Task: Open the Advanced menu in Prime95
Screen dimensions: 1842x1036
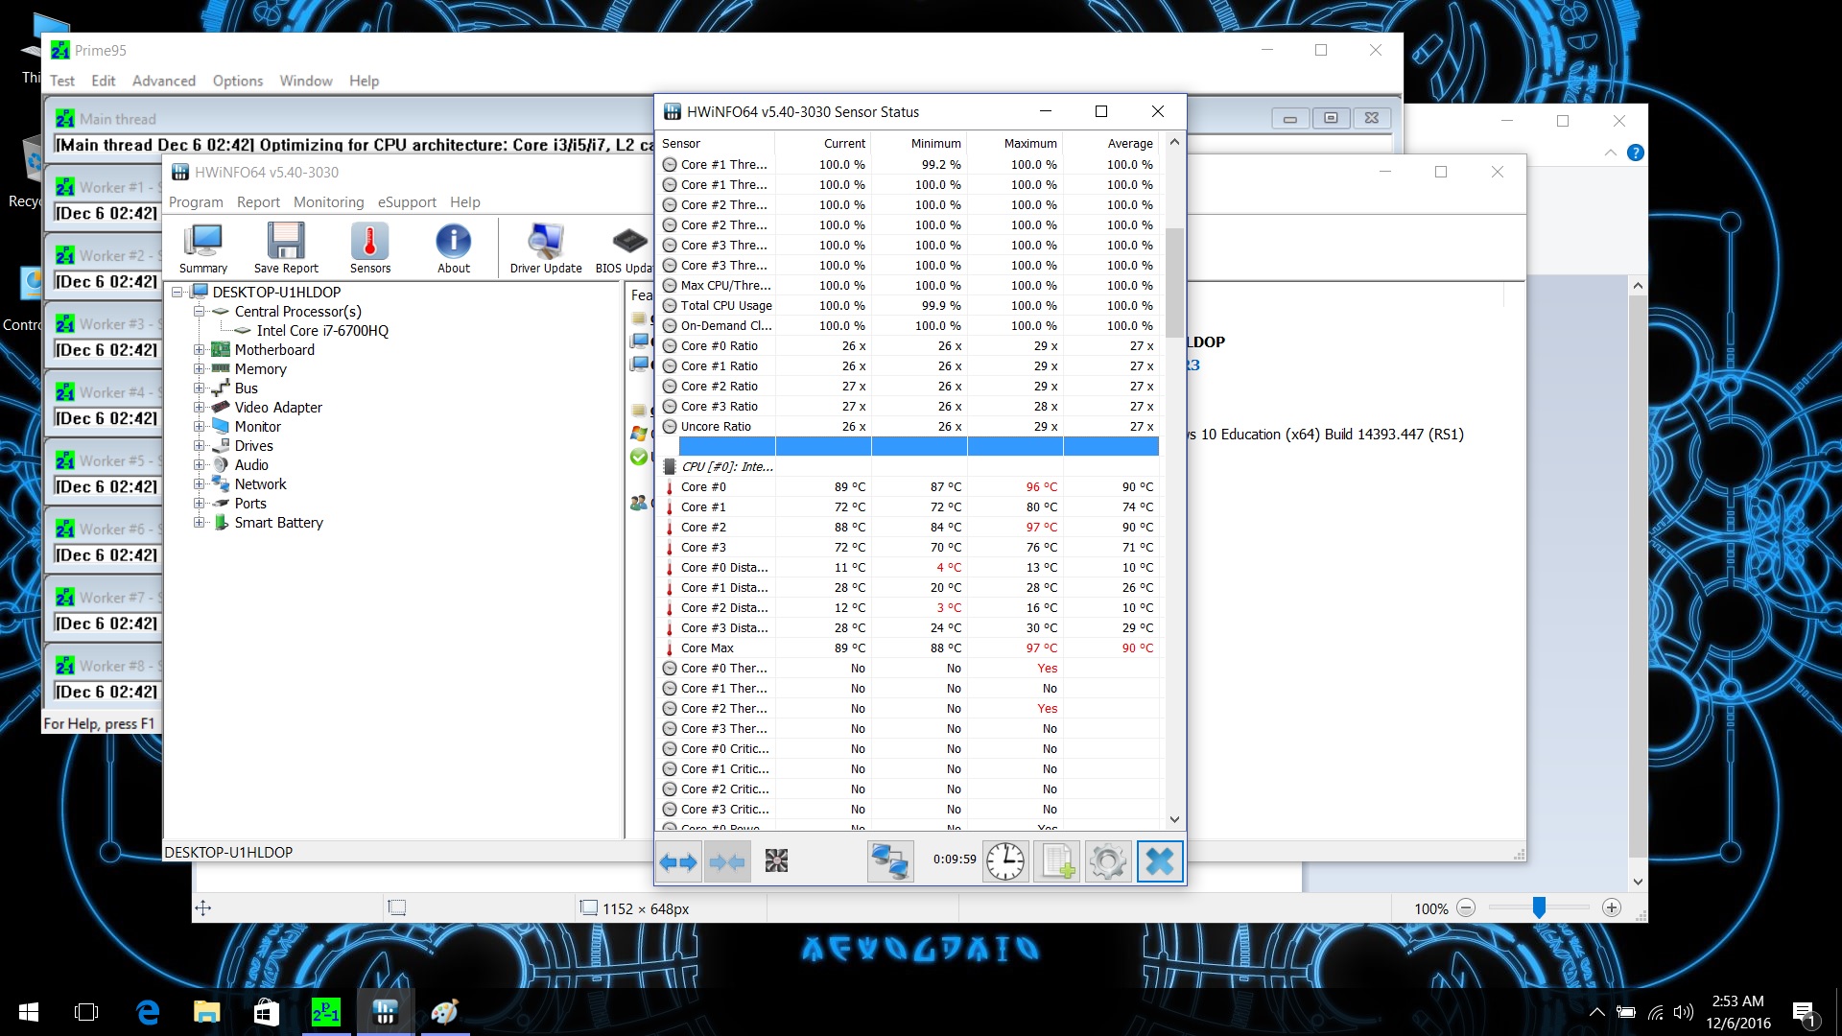Action: (163, 81)
